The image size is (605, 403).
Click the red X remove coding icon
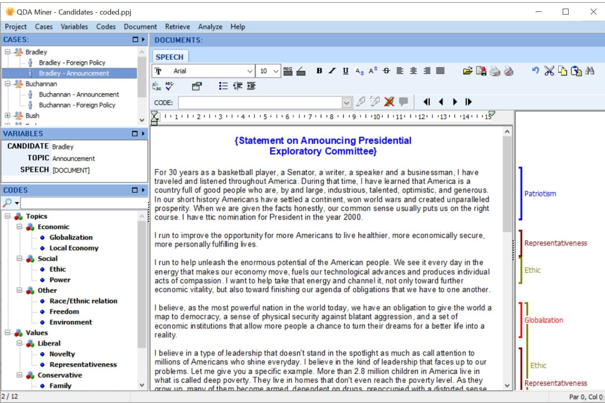(x=389, y=102)
